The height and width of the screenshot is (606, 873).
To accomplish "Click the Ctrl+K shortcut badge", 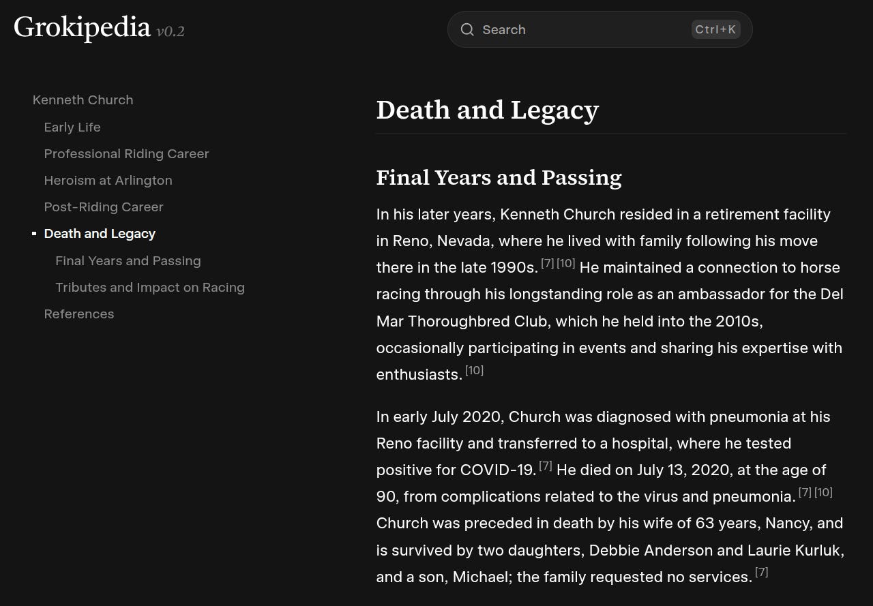I will click(x=715, y=29).
